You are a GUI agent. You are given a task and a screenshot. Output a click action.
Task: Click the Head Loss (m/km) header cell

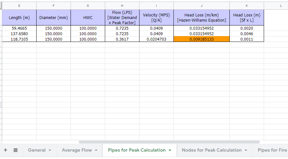[202, 17]
